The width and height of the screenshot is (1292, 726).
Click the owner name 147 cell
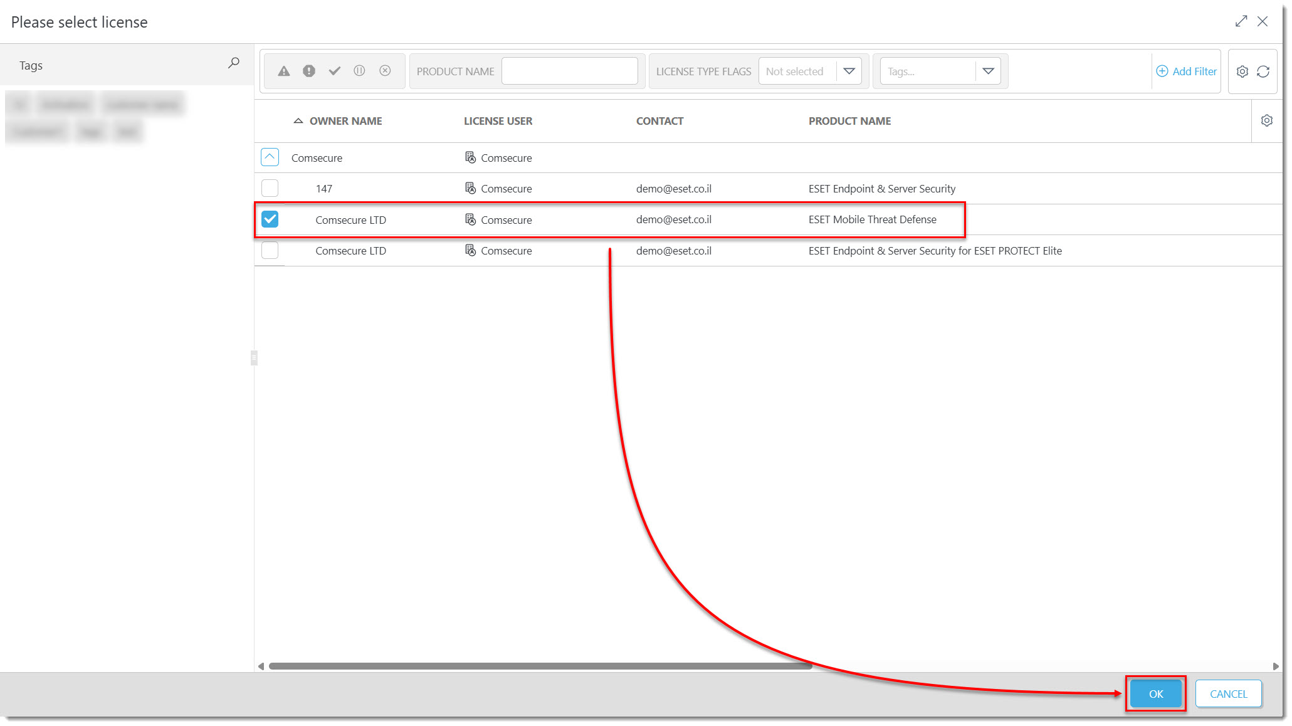(x=323, y=189)
